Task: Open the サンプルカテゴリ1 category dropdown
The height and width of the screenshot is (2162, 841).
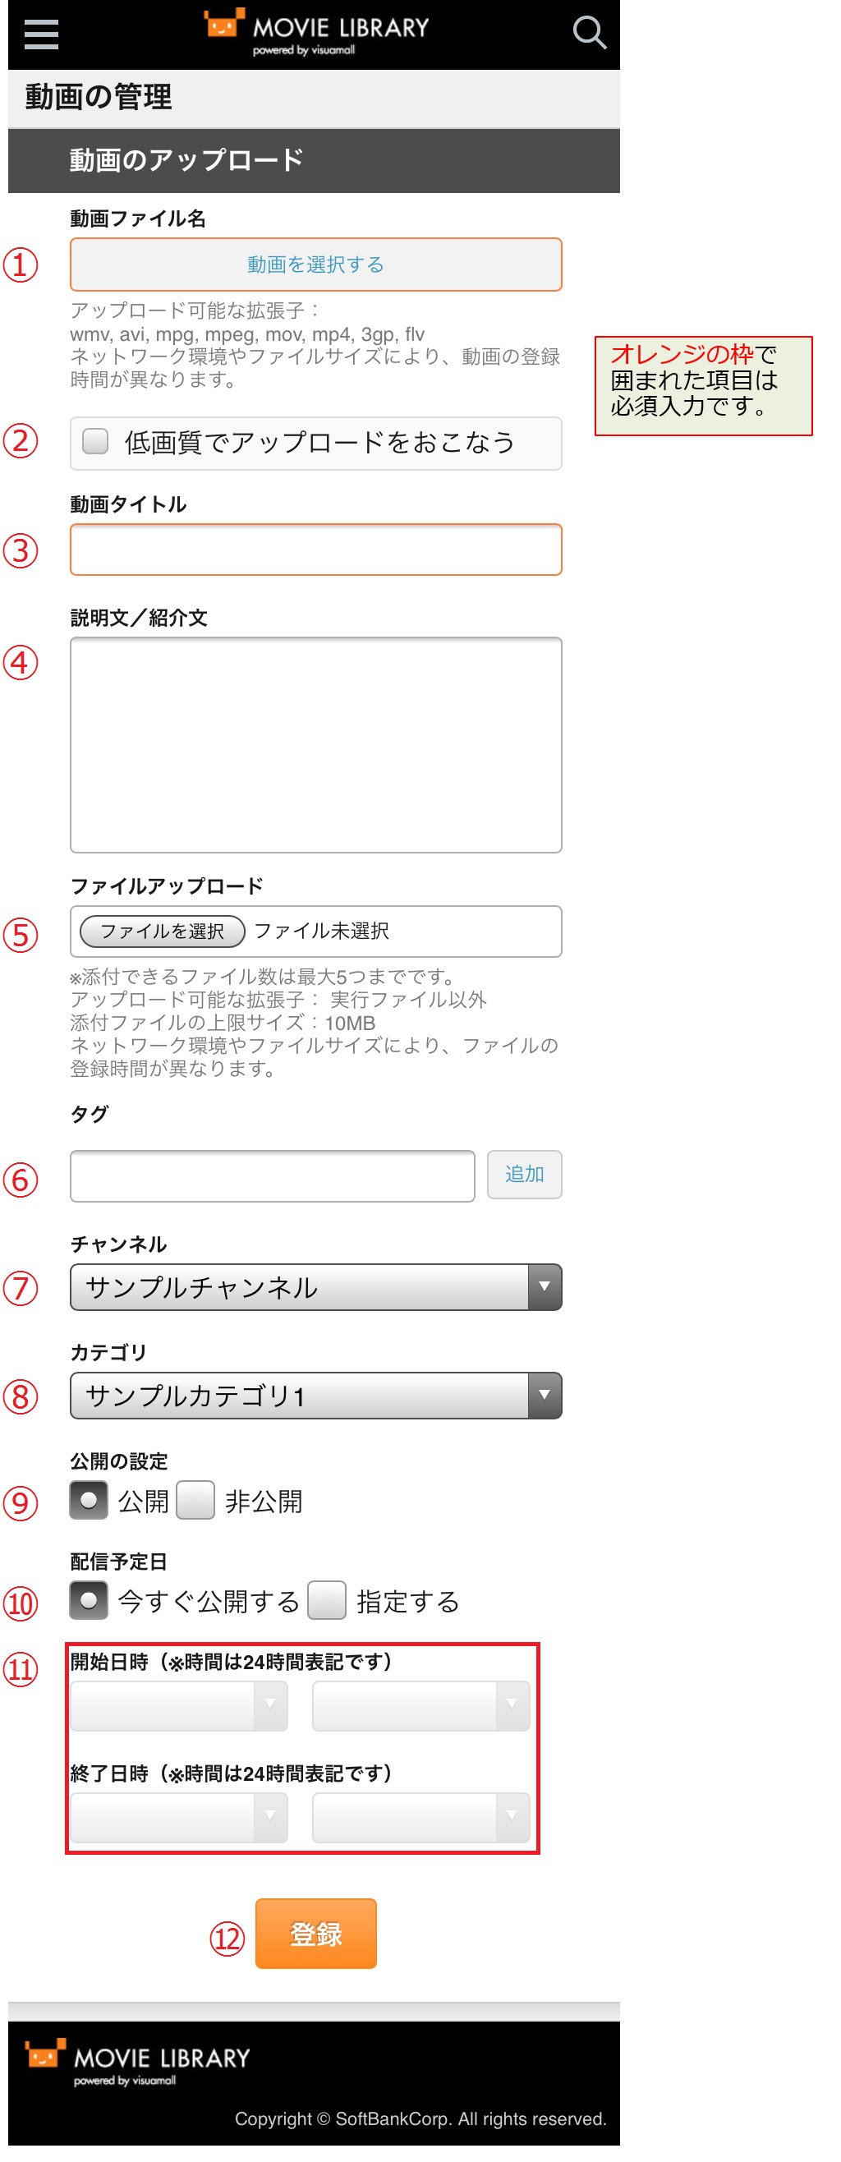Action: [315, 1395]
